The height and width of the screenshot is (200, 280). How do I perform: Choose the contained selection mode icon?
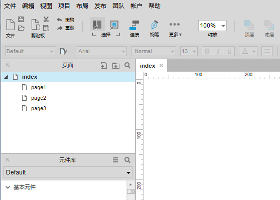point(114,25)
